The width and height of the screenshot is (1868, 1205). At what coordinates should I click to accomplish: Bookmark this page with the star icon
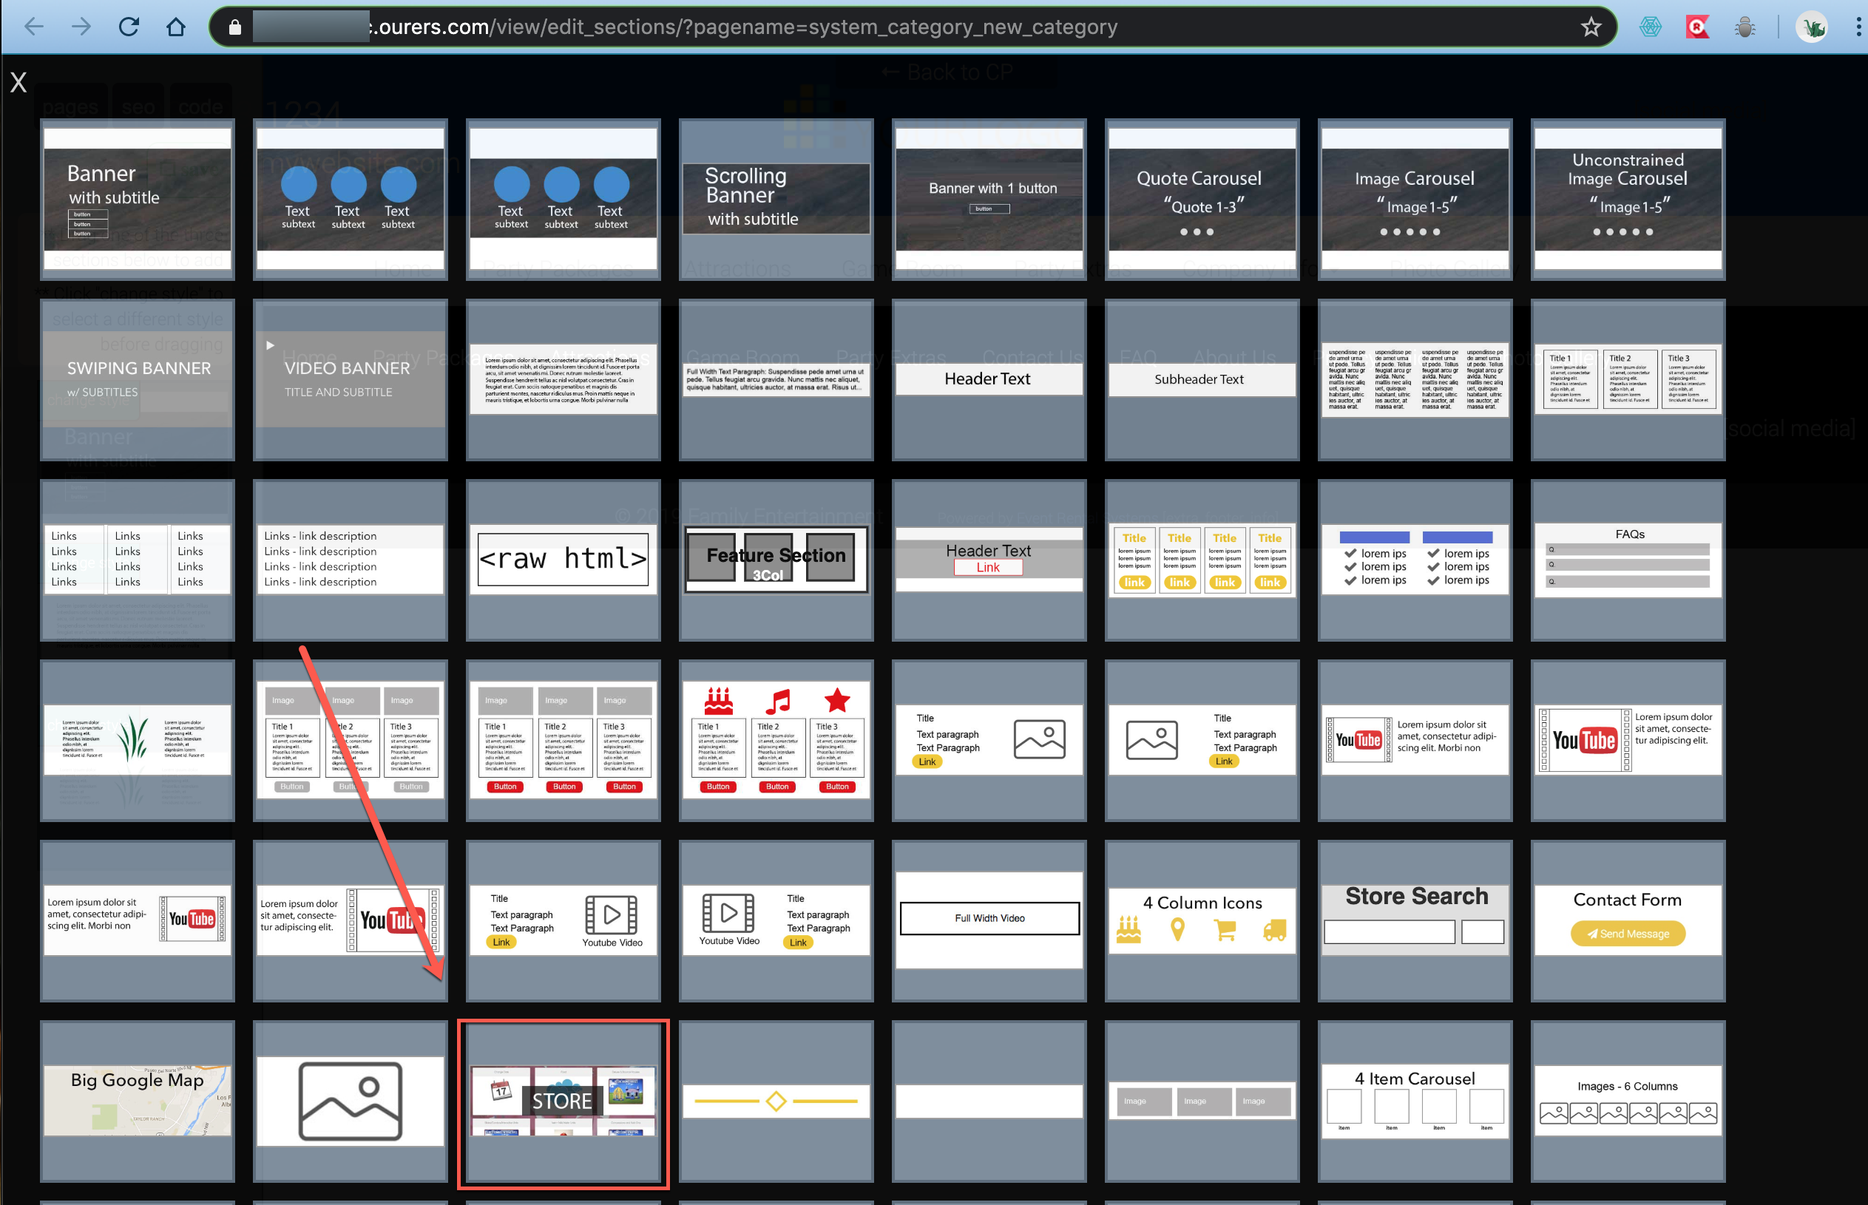point(1591,27)
